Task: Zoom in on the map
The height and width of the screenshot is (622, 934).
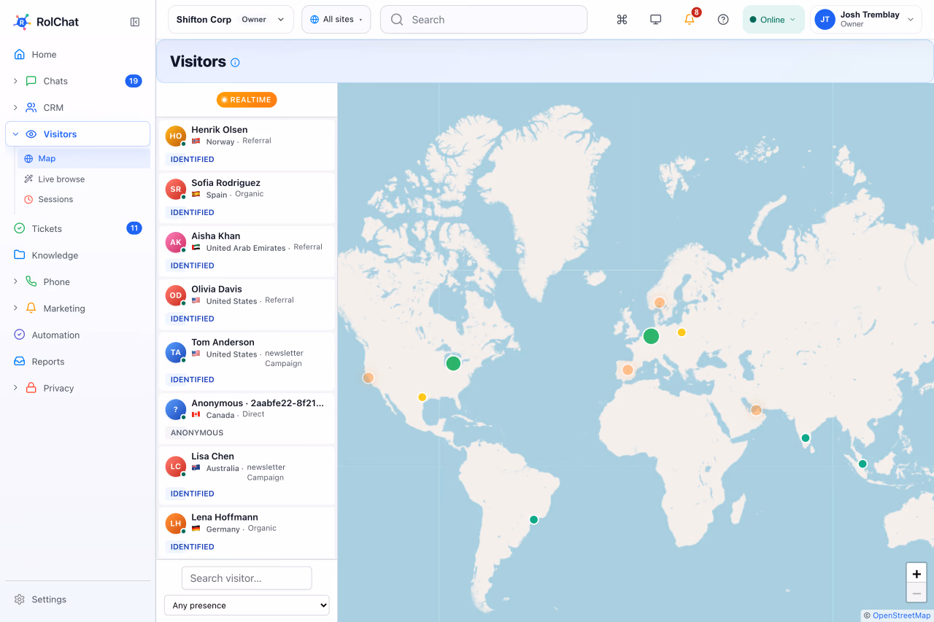Action: (916, 573)
